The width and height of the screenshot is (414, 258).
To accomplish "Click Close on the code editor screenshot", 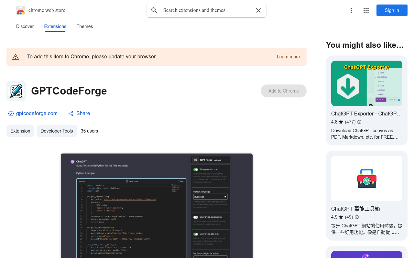I will tap(181, 181).
